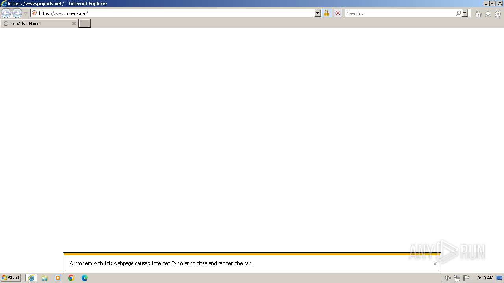The height and width of the screenshot is (283, 504).
Task: Click the magnifier search icon
Action: tap(458, 13)
